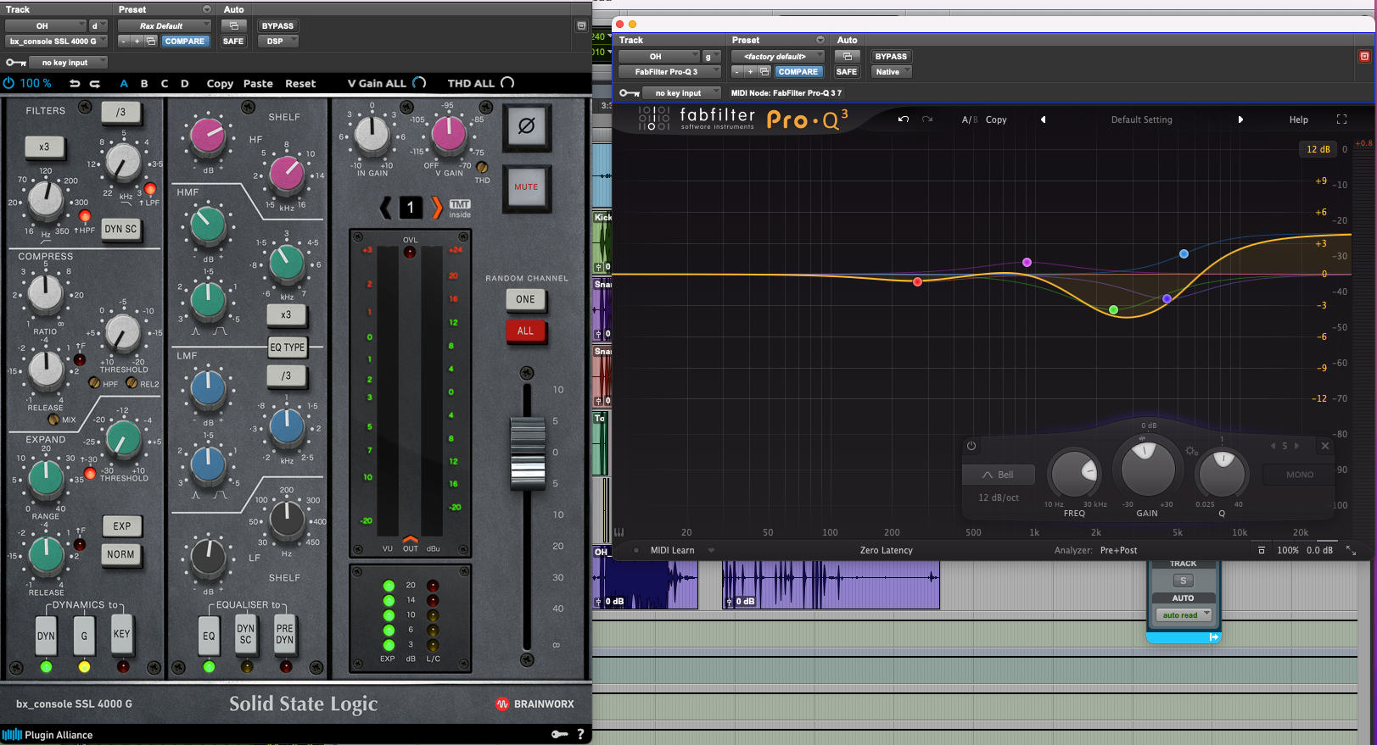Click EQ TYPE button
The height and width of the screenshot is (745, 1377).
click(288, 347)
